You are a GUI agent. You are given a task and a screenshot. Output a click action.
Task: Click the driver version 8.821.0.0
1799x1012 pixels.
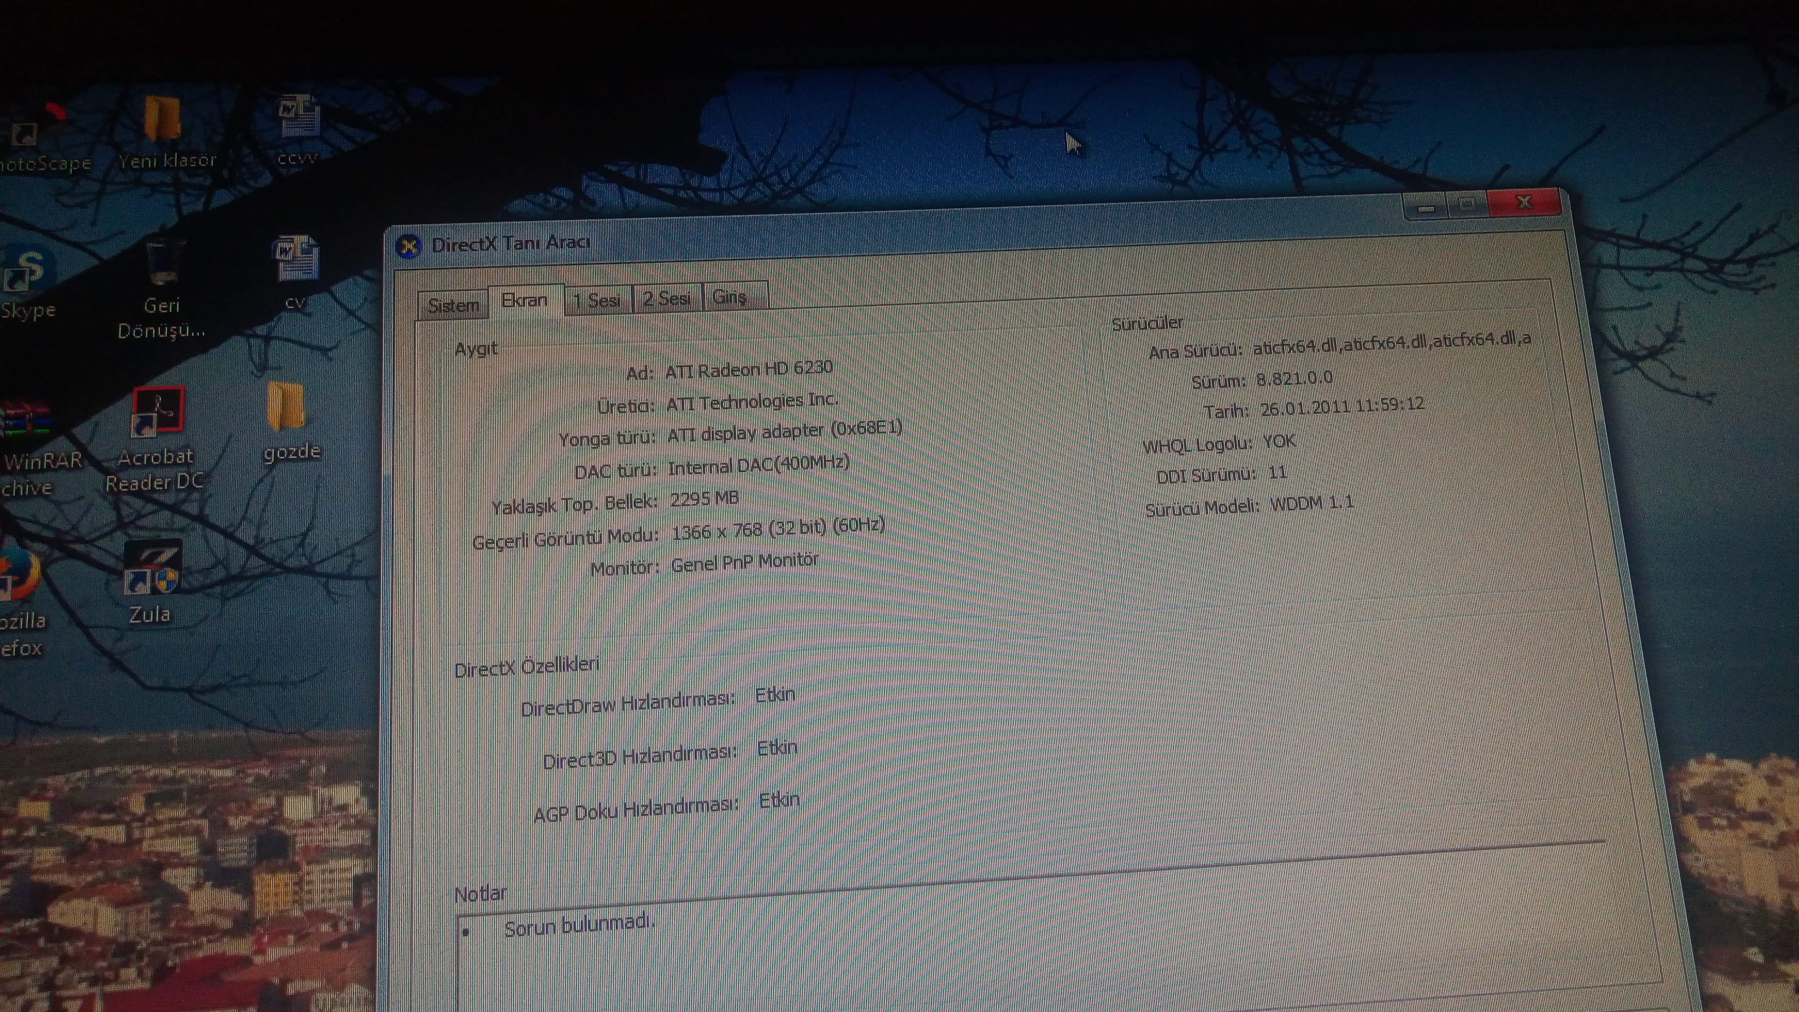[x=1294, y=379]
